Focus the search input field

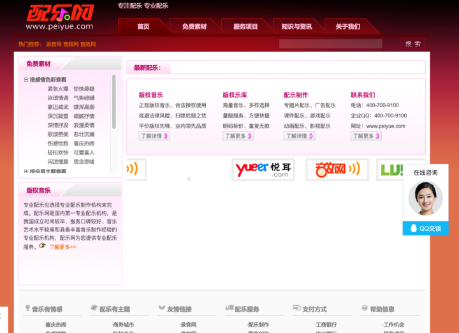pos(330,44)
